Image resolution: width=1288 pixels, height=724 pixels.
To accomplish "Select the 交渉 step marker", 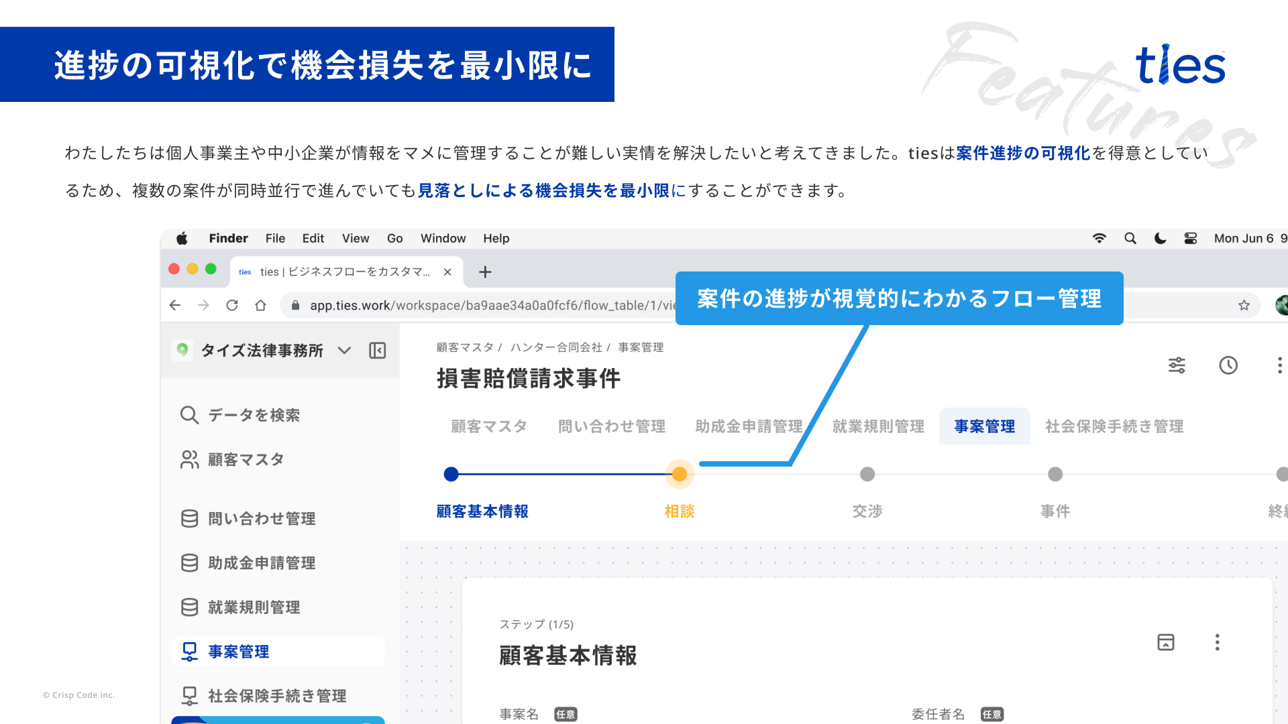I will coord(867,475).
